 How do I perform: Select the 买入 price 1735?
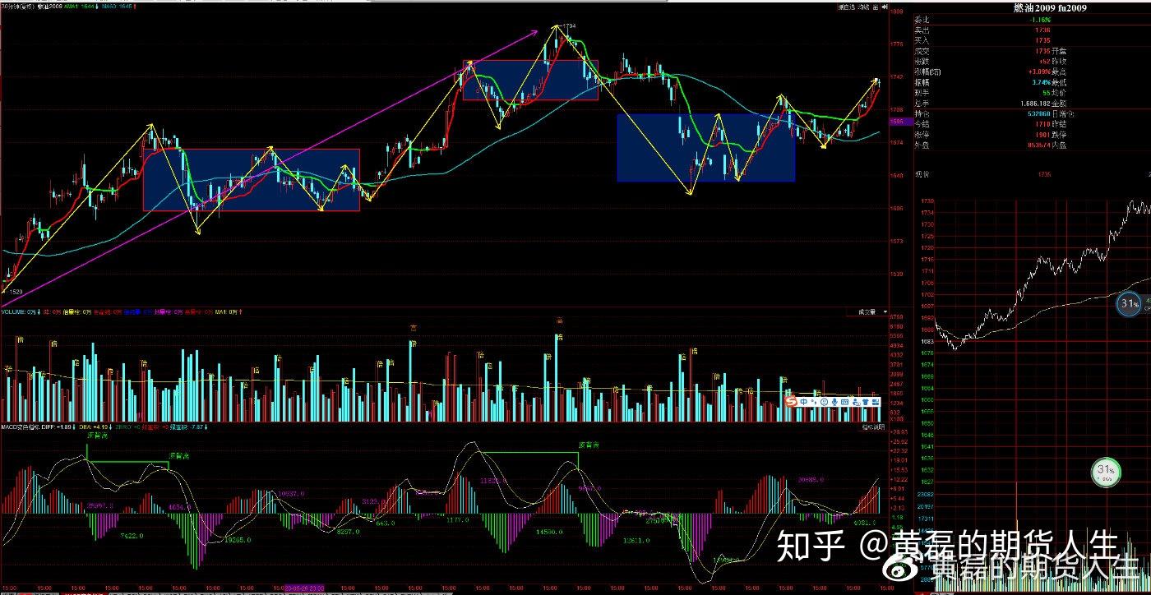1043,39
